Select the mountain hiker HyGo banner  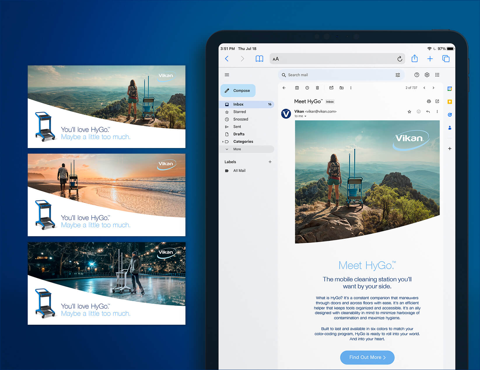106,107
